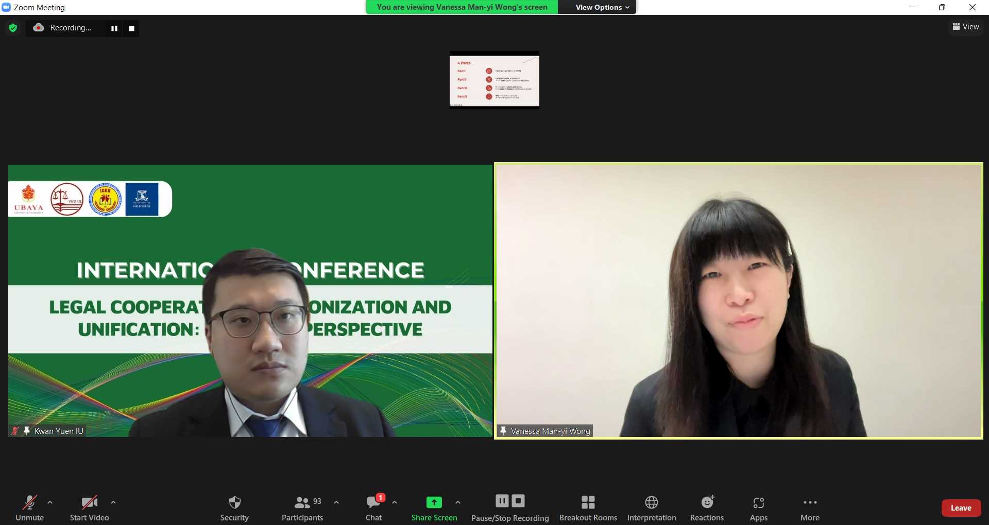Open the Apps panel

(758, 507)
